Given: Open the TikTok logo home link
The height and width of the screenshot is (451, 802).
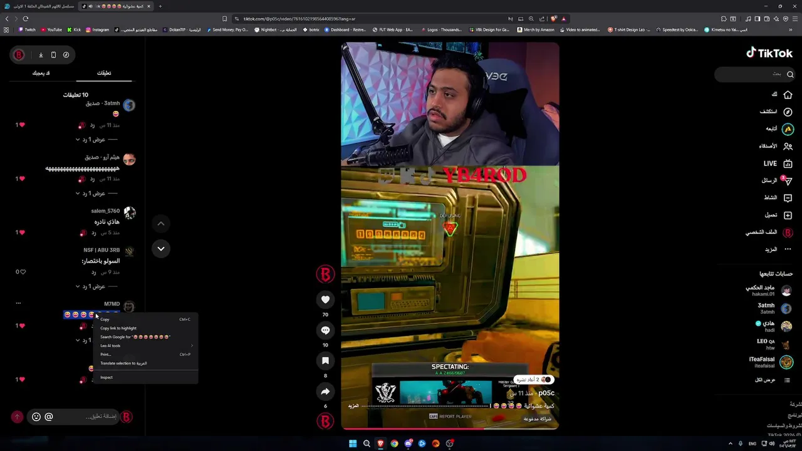Looking at the screenshot, I should click(769, 53).
